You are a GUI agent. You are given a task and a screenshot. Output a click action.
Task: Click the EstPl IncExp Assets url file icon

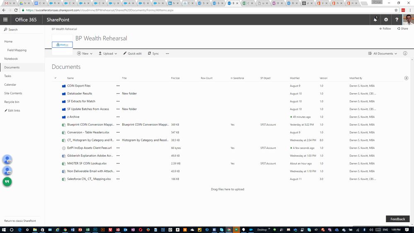[64, 148]
